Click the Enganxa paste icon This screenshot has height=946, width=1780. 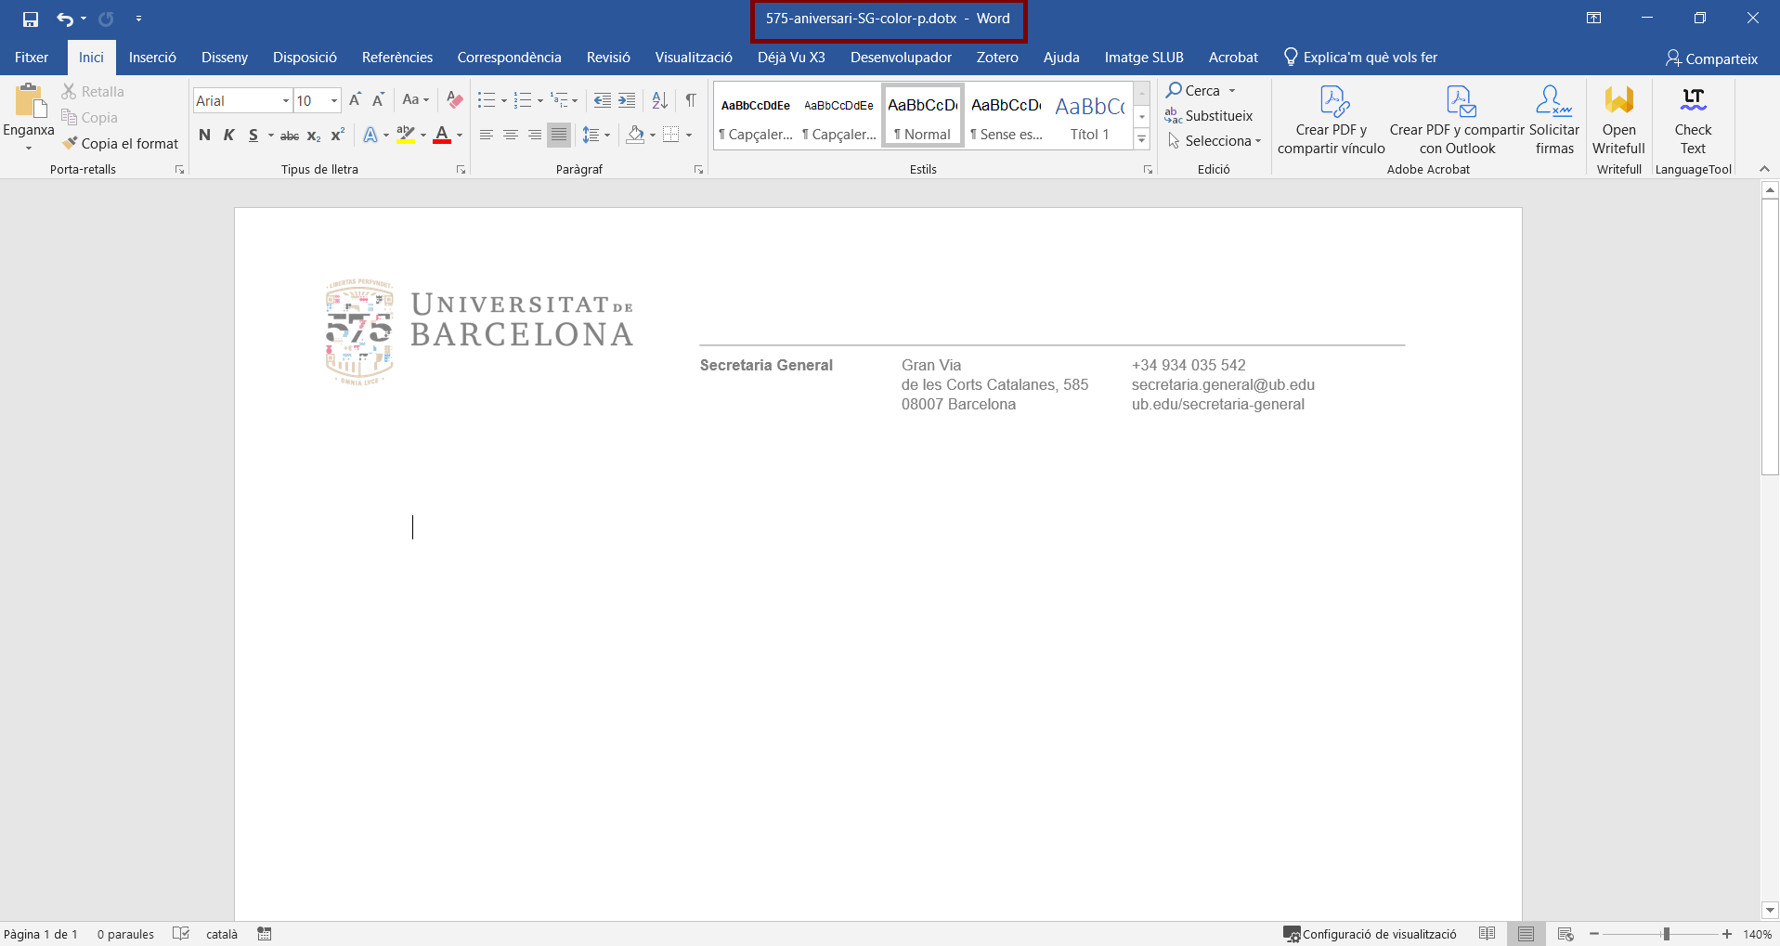[x=29, y=104]
